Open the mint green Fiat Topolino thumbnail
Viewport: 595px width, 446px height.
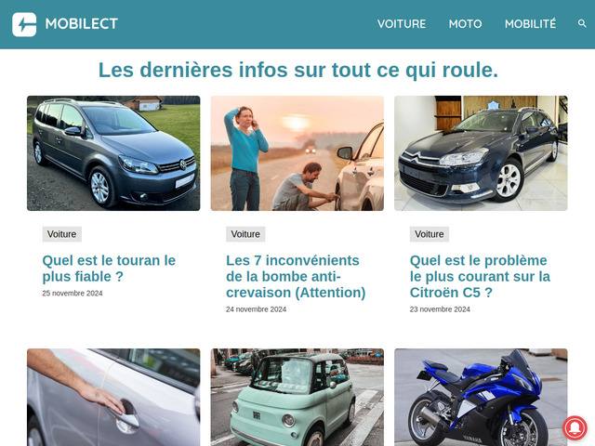click(x=297, y=398)
